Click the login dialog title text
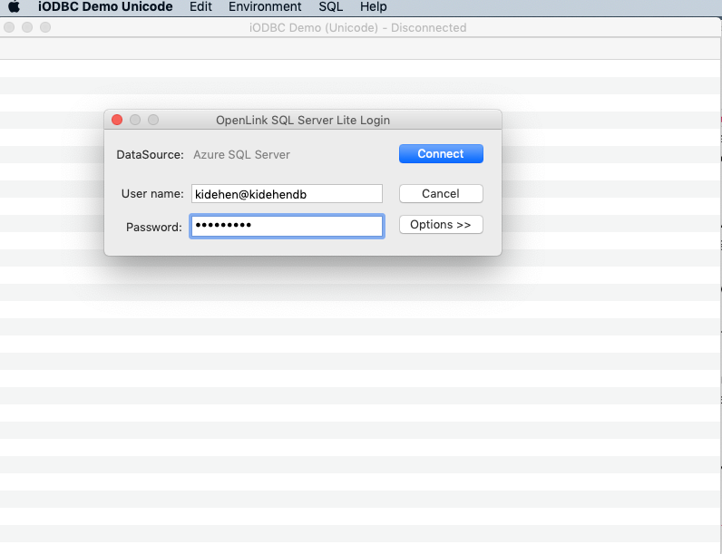Image resolution: width=722 pixels, height=554 pixels. (303, 120)
